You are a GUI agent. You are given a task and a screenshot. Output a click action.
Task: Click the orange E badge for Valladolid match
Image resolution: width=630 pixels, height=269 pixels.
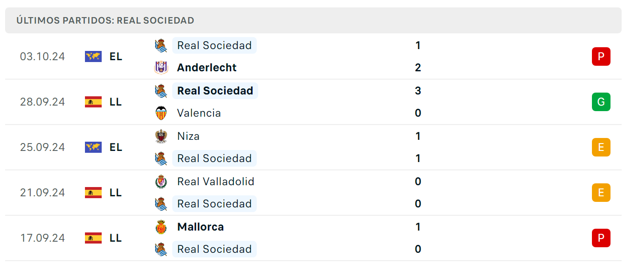tap(601, 193)
